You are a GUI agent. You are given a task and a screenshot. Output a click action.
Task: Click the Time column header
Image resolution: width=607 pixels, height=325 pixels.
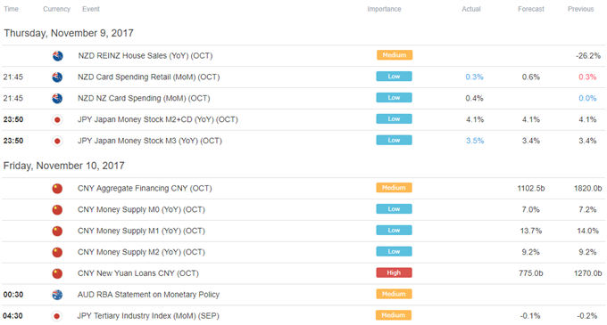pos(11,9)
